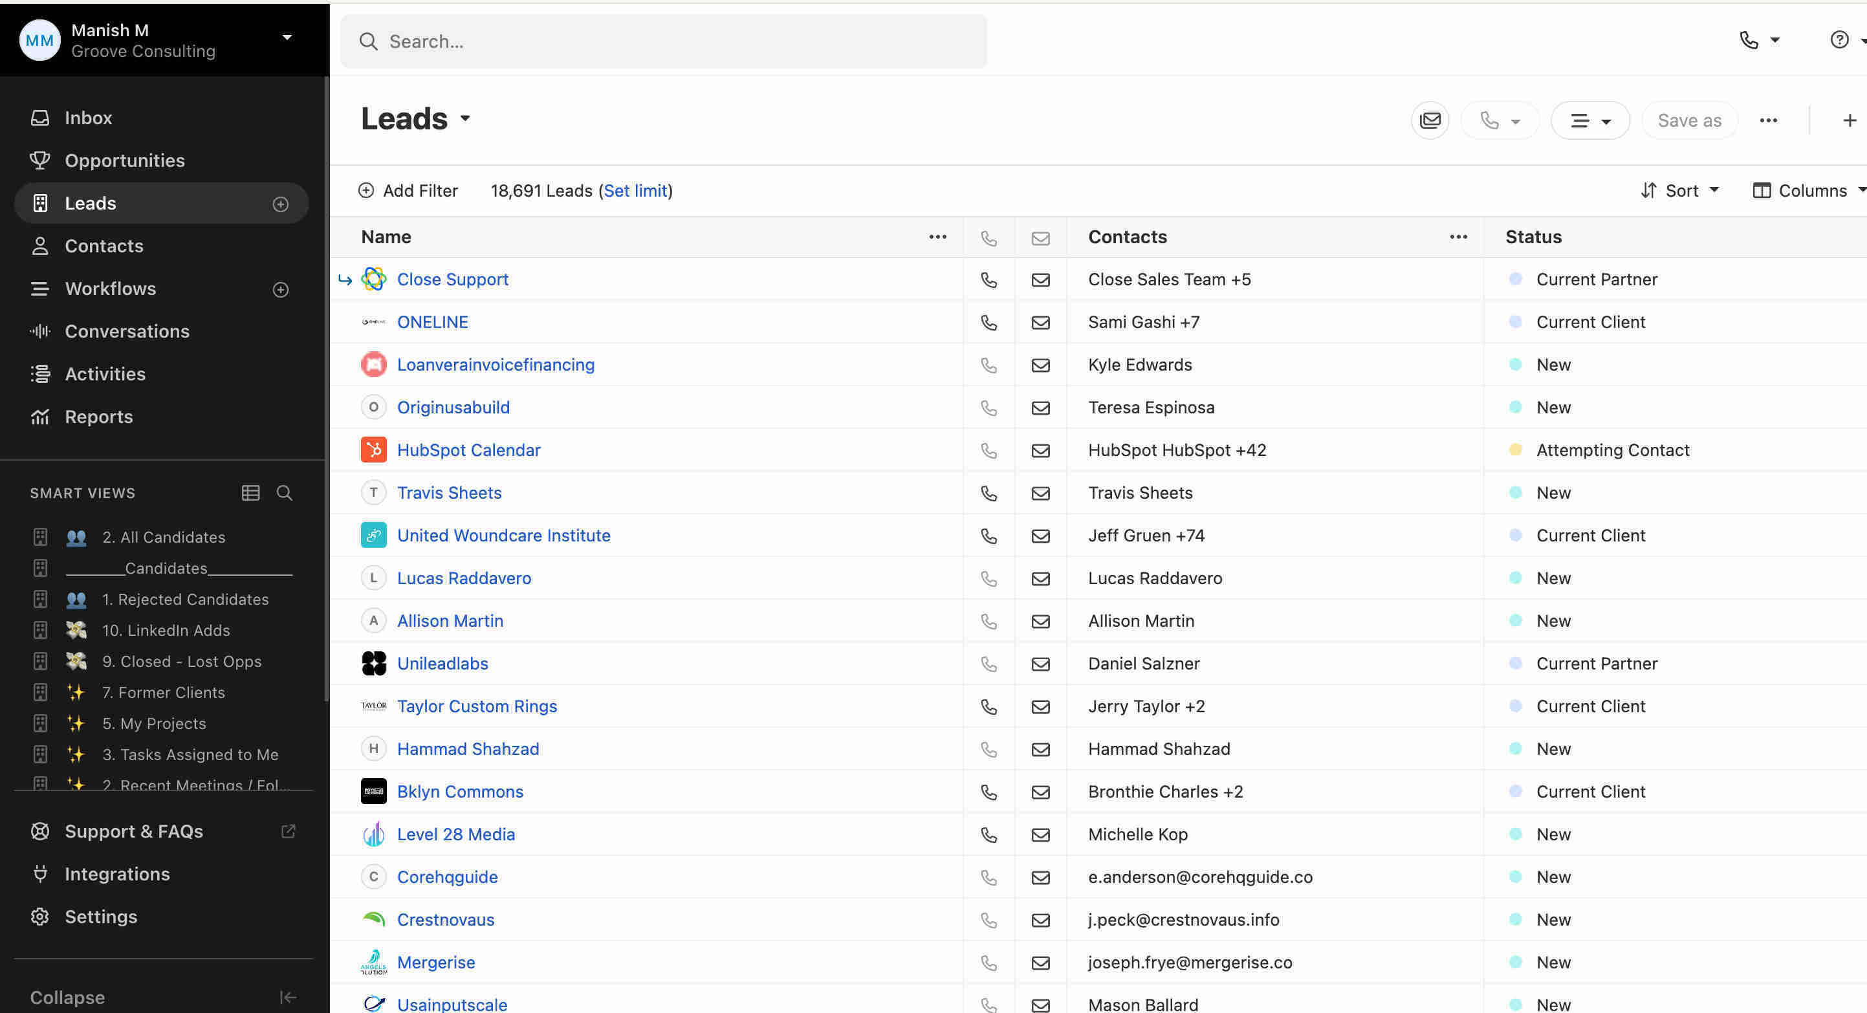
Task: Open the 5. My Projects smart view
Action: click(x=154, y=724)
